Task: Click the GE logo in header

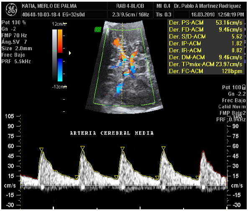Action: tap(11, 10)
